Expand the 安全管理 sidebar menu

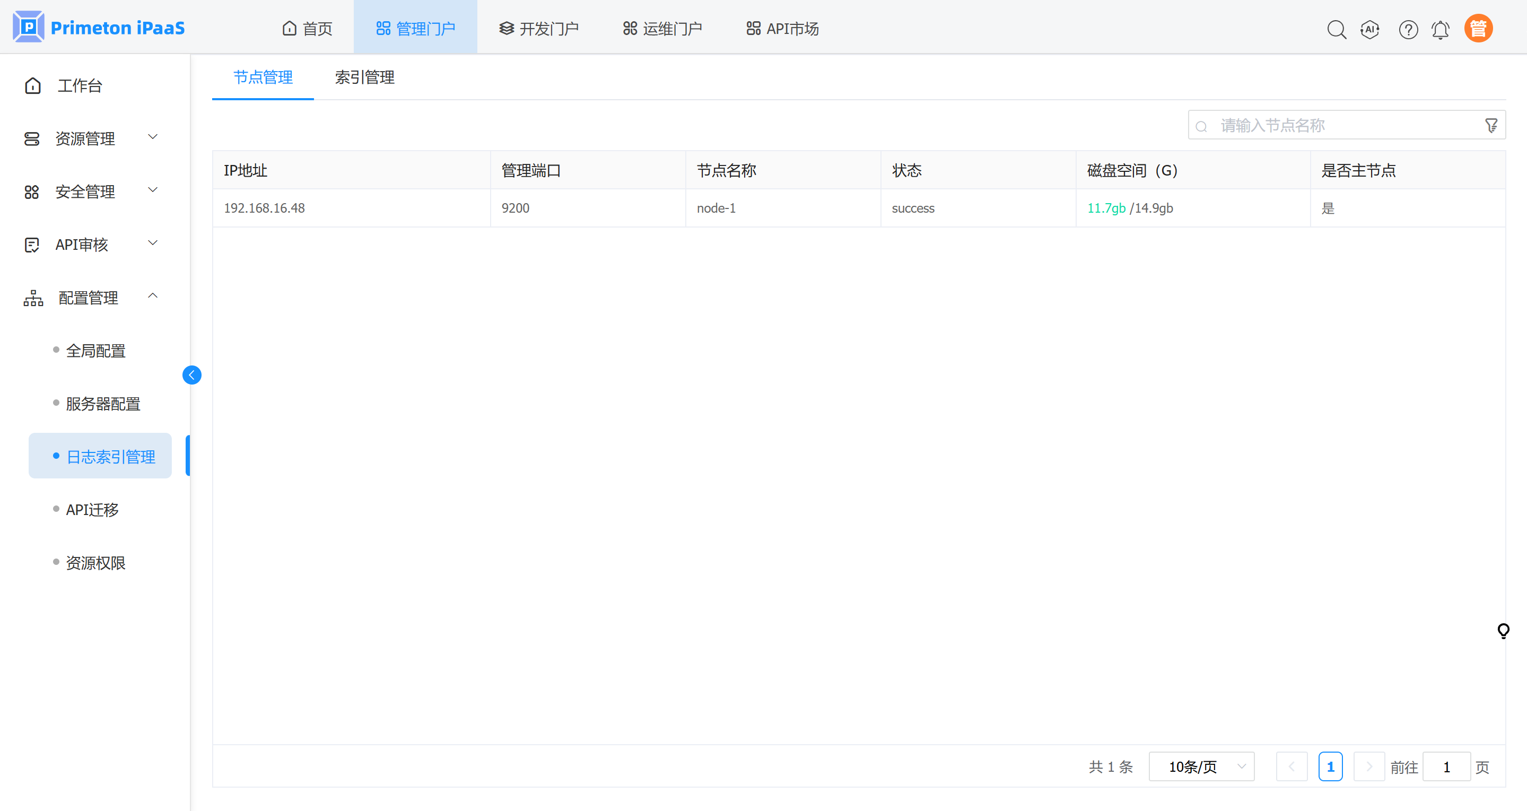tap(92, 191)
